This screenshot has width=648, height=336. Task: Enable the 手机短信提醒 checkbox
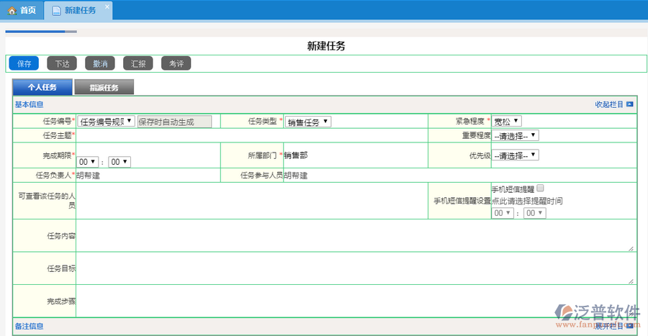[540, 189]
